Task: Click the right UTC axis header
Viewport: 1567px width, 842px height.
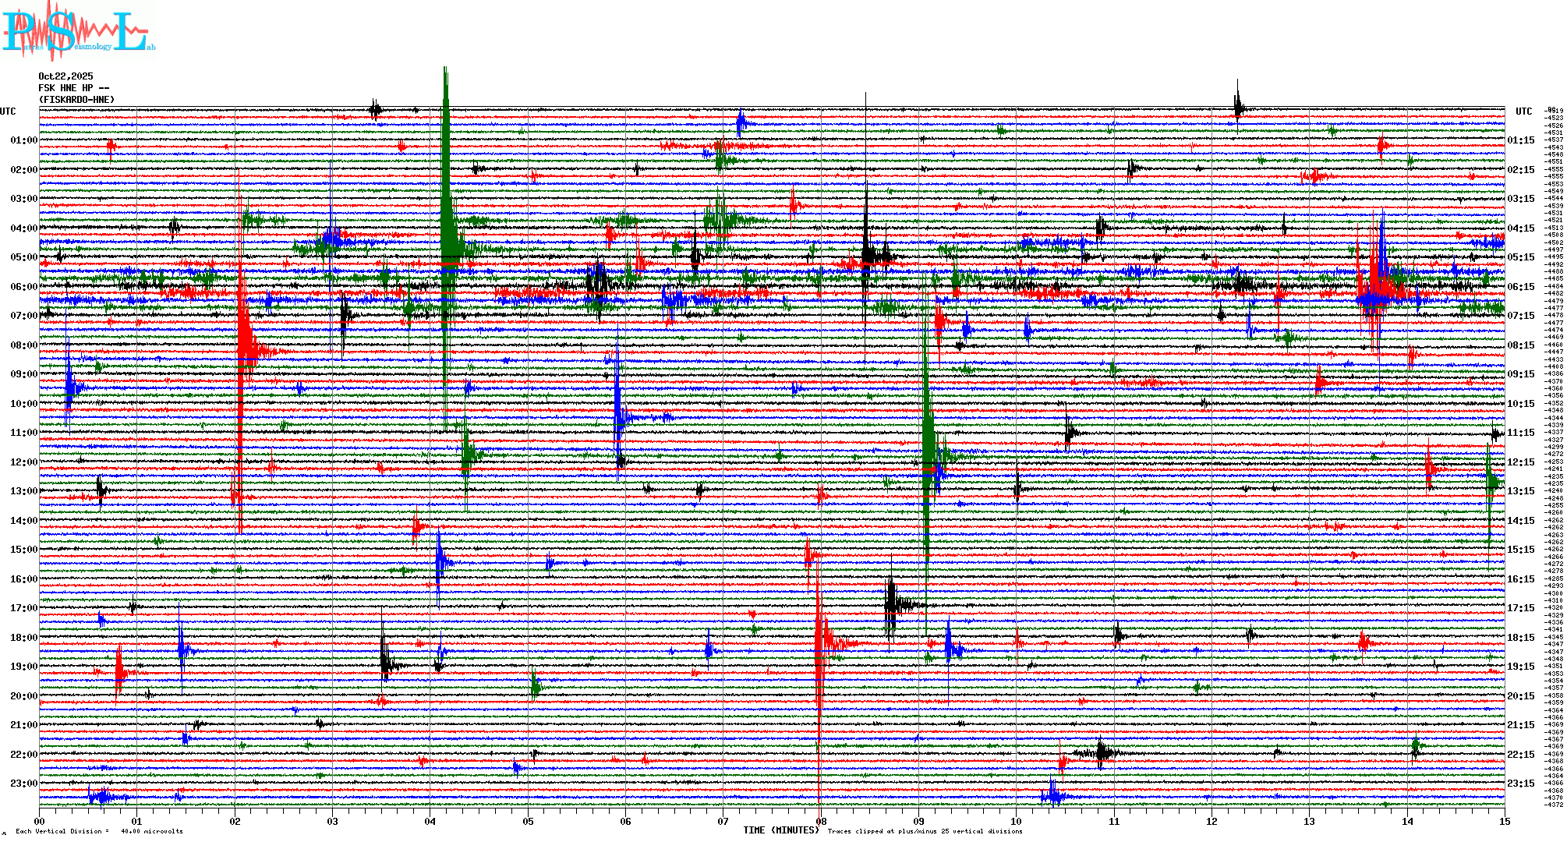Action: pos(1523,111)
